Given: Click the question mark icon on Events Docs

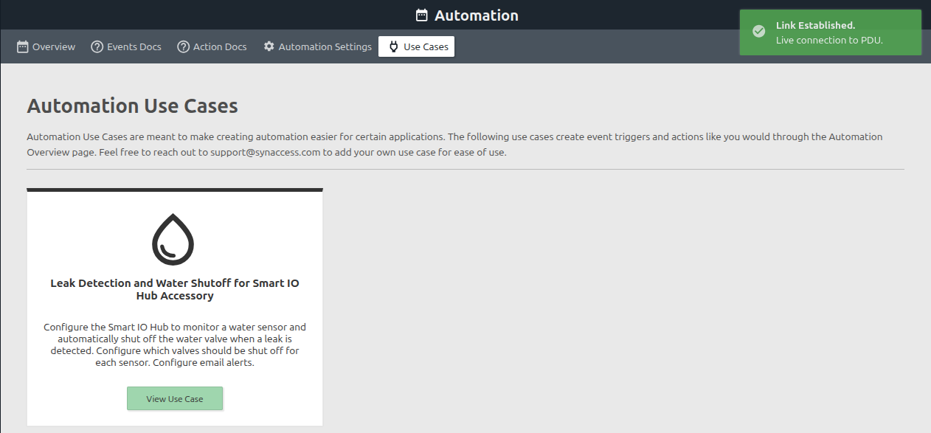Looking at the screenshot, I should coord(97,46).
